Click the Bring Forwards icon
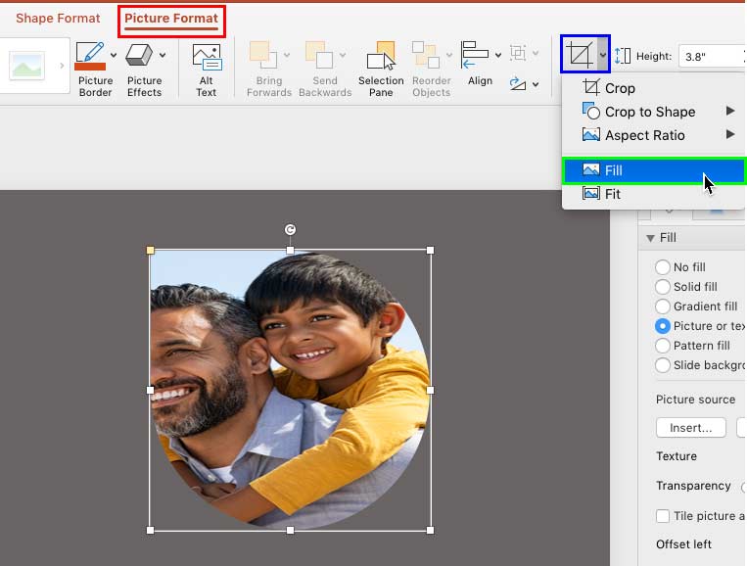 (263, 55)
